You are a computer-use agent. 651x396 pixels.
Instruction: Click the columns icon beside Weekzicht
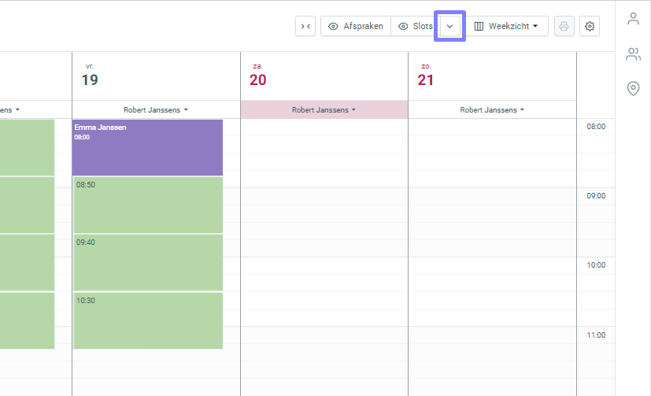click(x=479, y=27)
